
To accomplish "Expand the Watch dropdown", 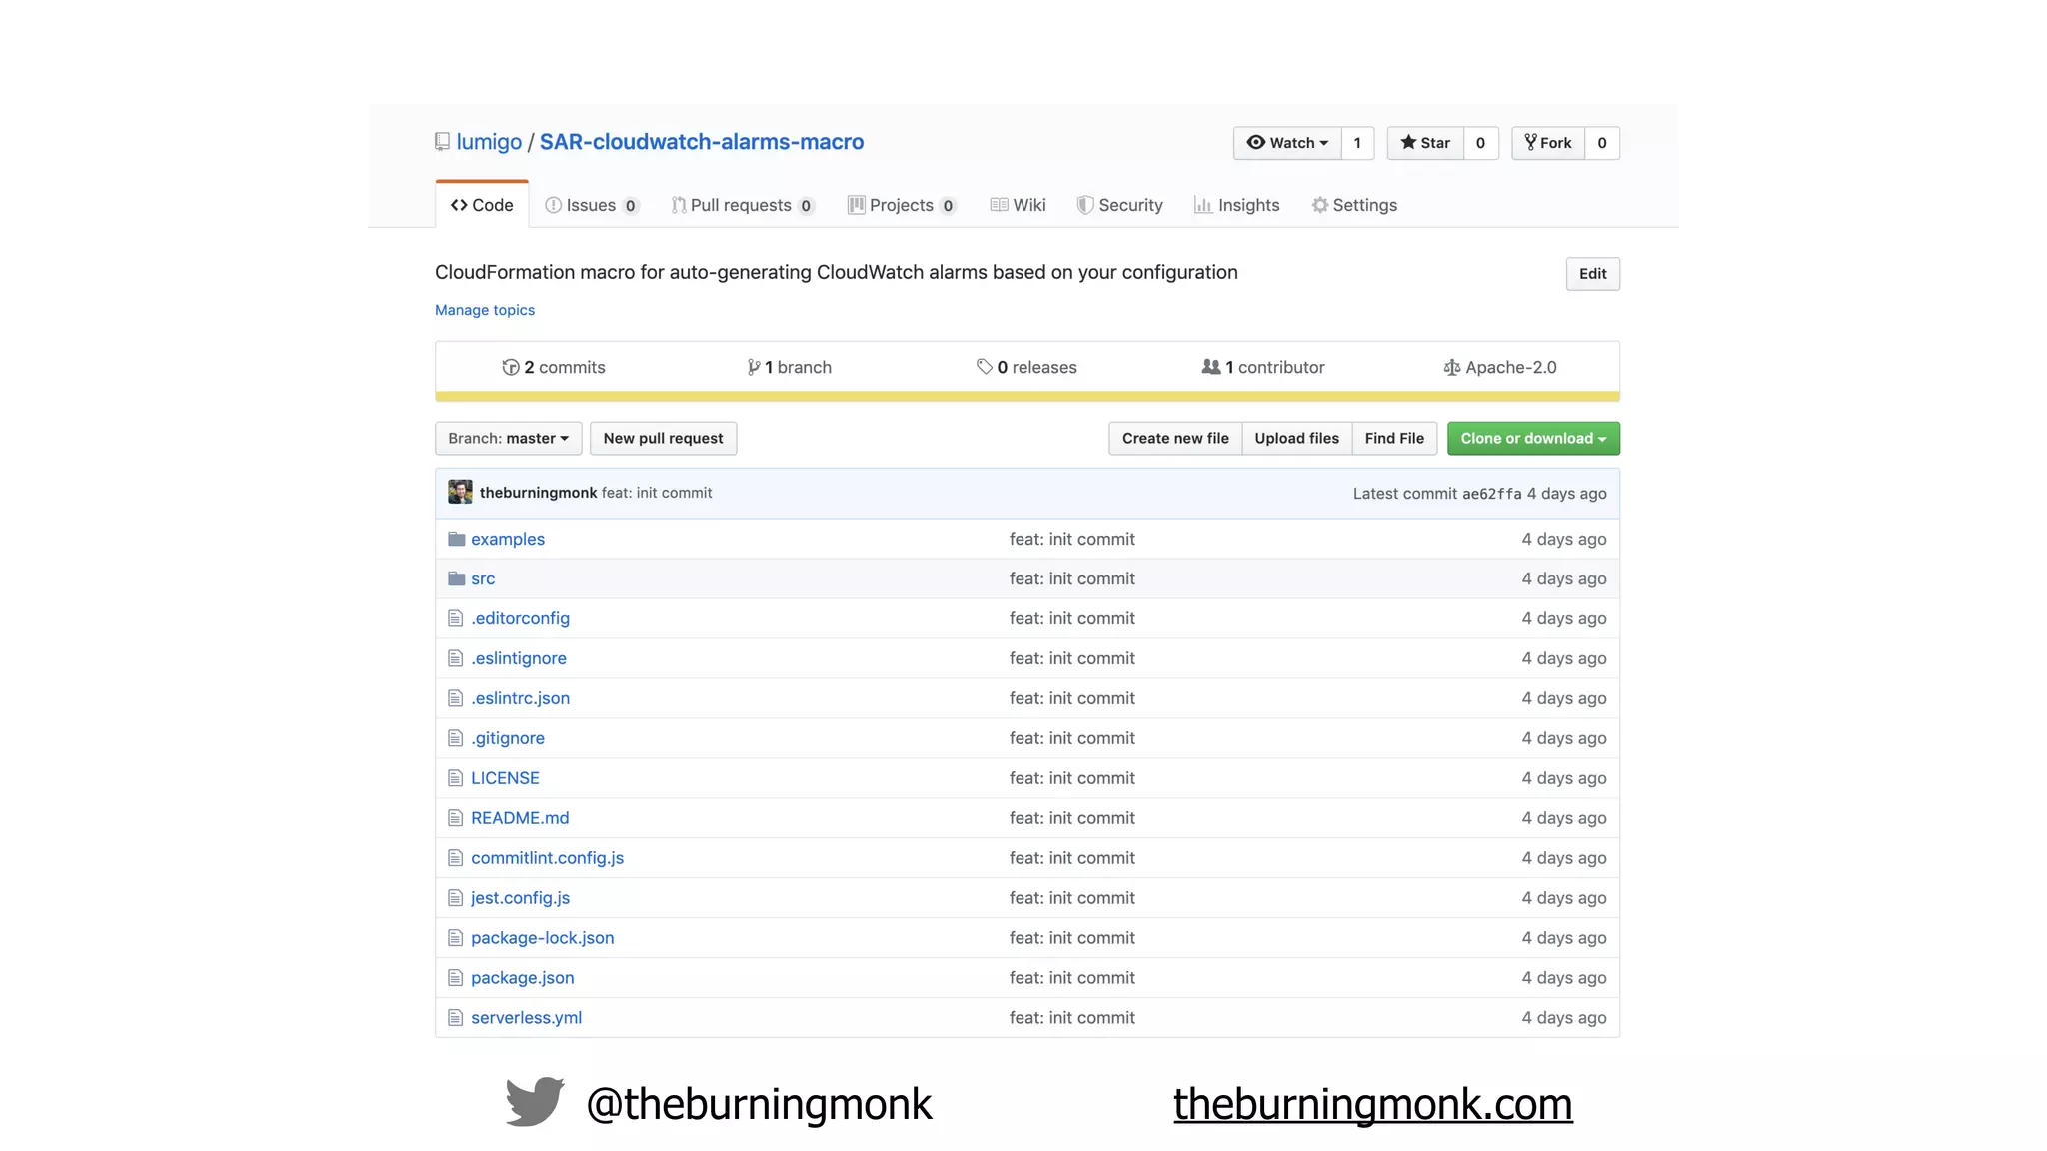I will pos(1287,143).
